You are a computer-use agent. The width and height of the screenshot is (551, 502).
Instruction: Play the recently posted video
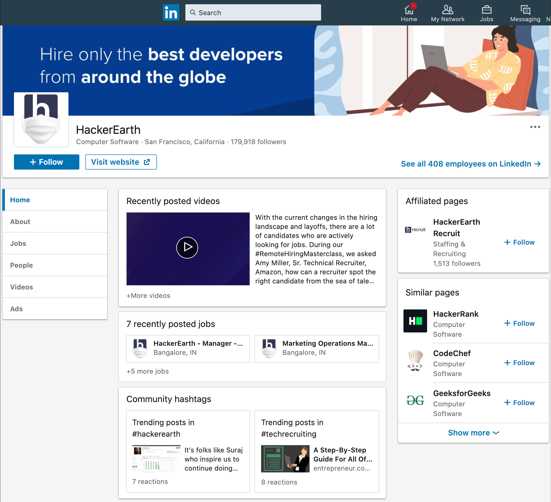(x=188, y=247)
